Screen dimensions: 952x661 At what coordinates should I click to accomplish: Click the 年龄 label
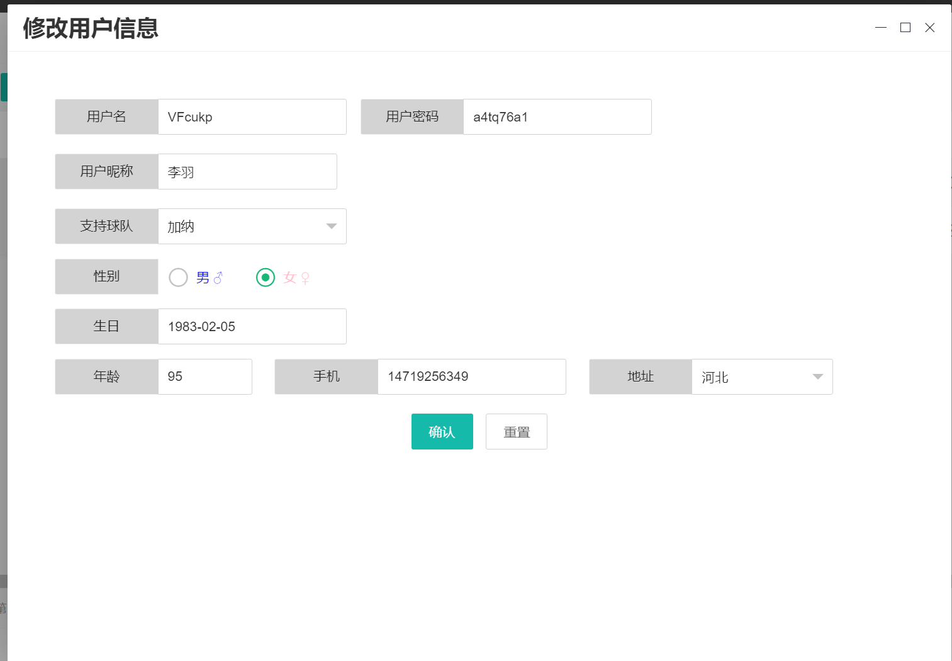106,377
